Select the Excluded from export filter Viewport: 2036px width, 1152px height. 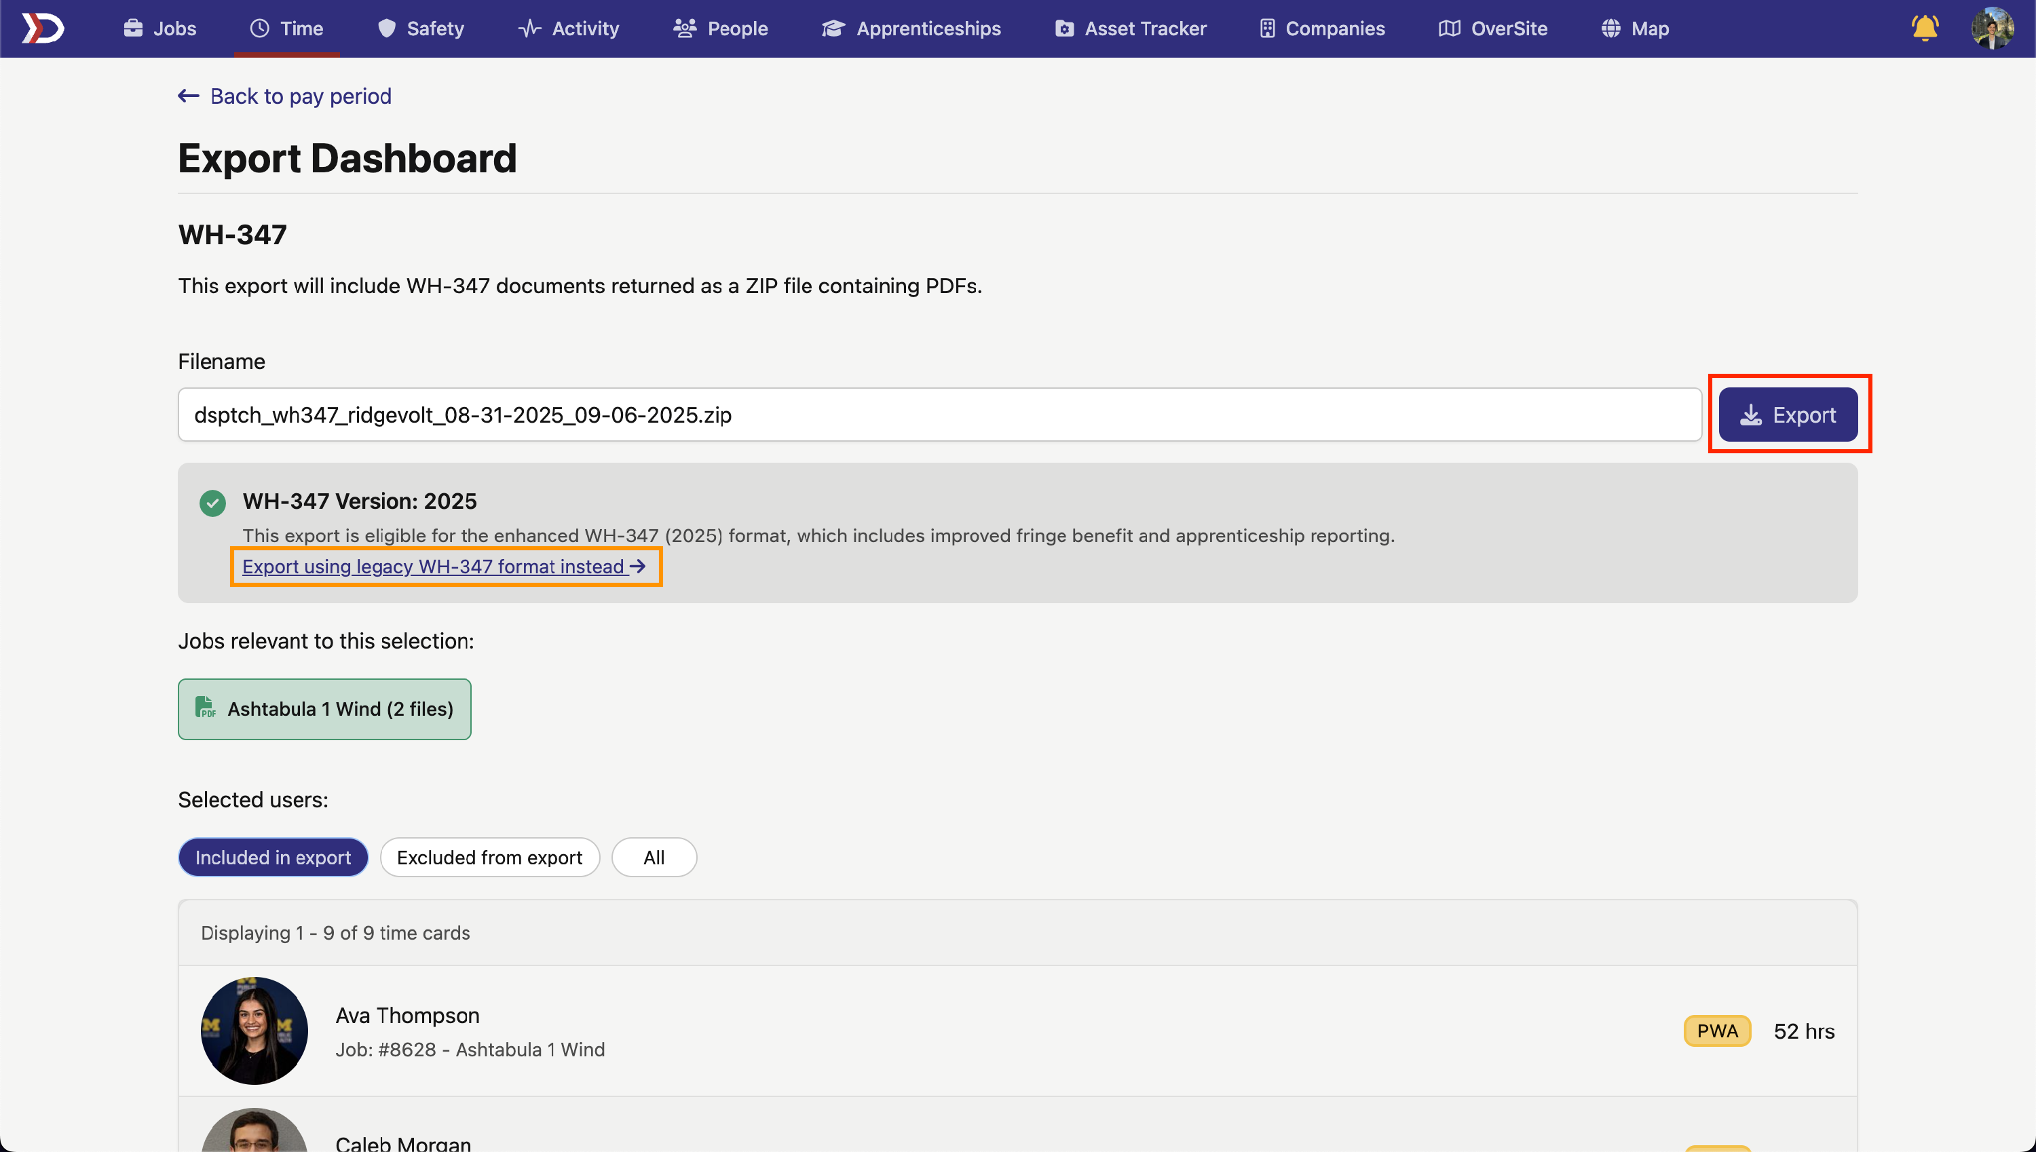pyautogui.click(x=489, y=857)
